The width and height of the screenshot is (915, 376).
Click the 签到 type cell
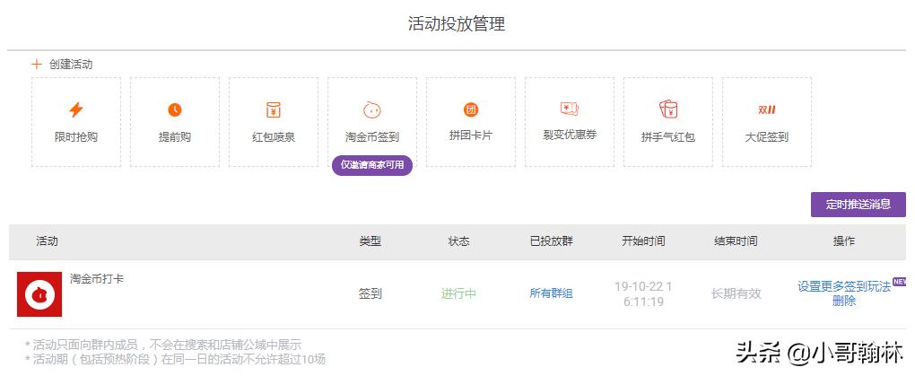pos(370,293)
